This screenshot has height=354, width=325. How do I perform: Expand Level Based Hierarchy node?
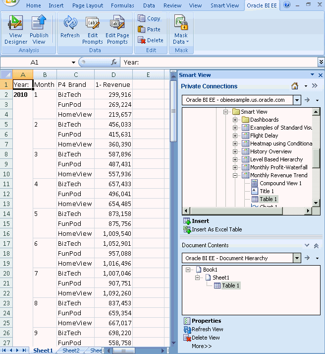click(x=235, y=159)
